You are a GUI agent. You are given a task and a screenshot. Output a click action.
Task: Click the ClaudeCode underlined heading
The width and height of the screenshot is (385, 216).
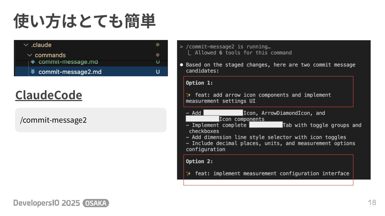(x=49, y=95)
